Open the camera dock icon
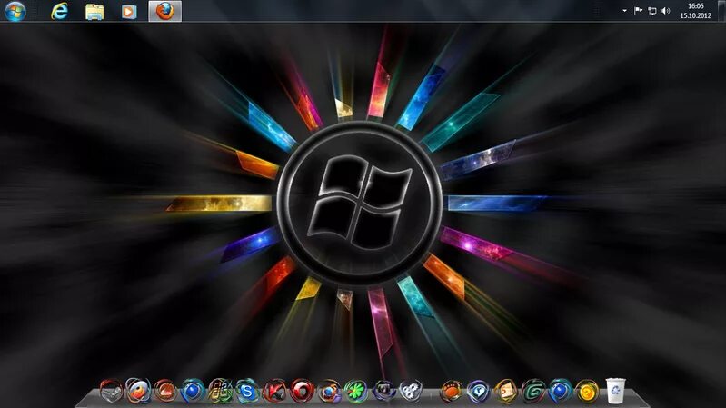The height and width of the screenshot is (408, 726). point(383,392)
